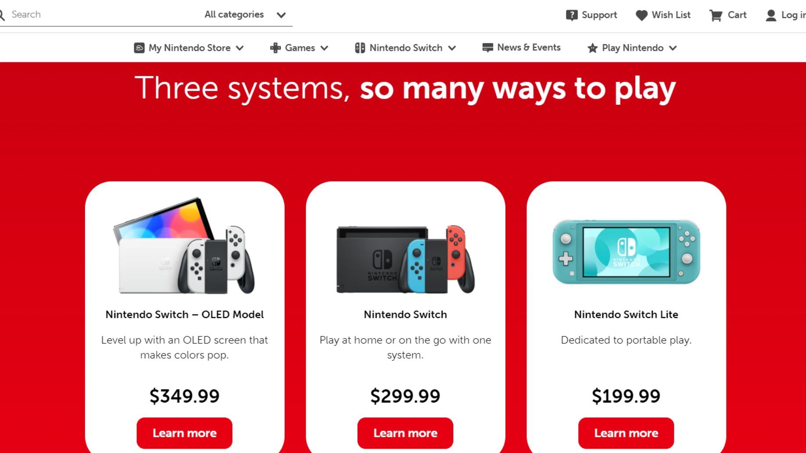Expand the Play Nintendo chevron

673,48
